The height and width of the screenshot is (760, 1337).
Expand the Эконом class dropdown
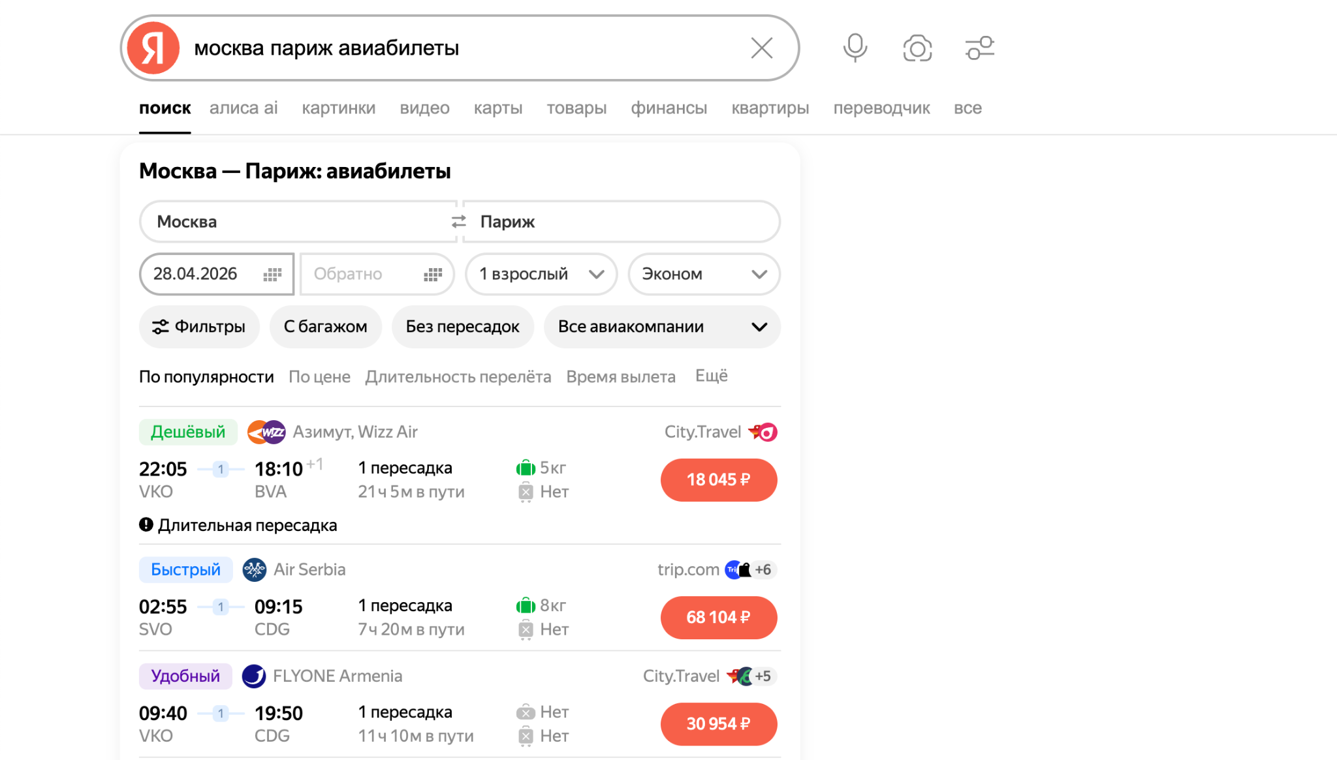coord(704,274)
